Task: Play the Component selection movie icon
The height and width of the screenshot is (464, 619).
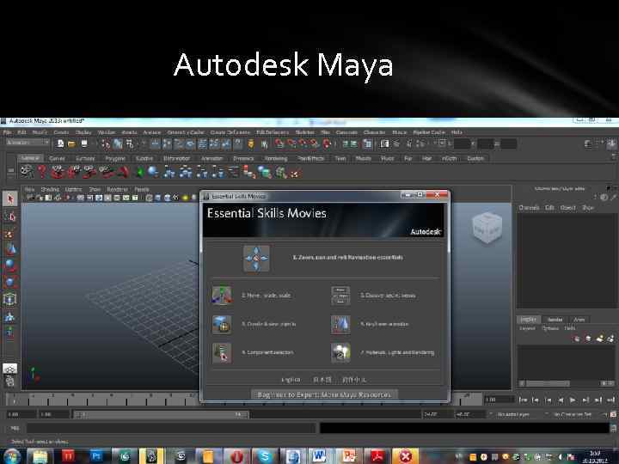Action: click(222, 353)
